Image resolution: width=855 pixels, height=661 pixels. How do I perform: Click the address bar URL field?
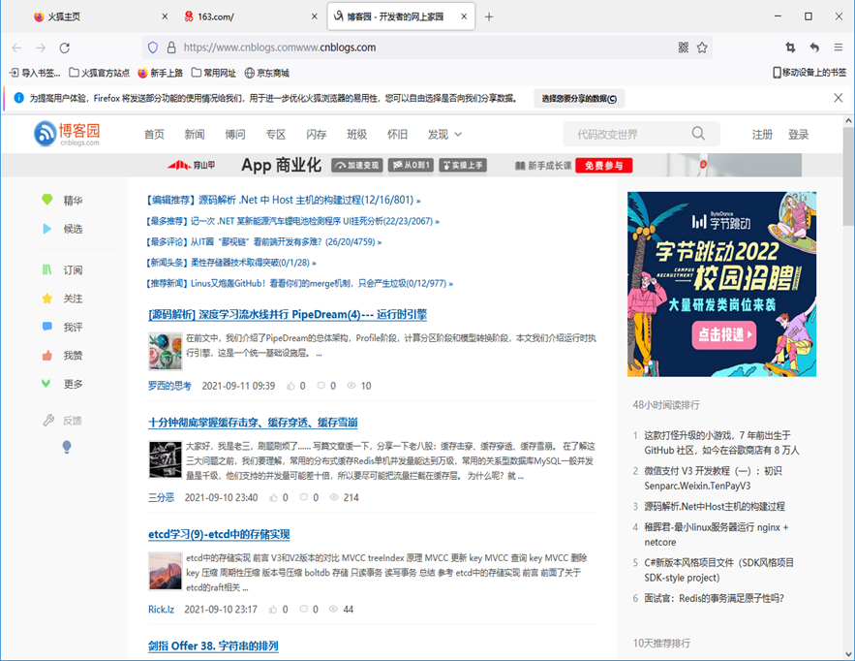(x=425, y=47)
